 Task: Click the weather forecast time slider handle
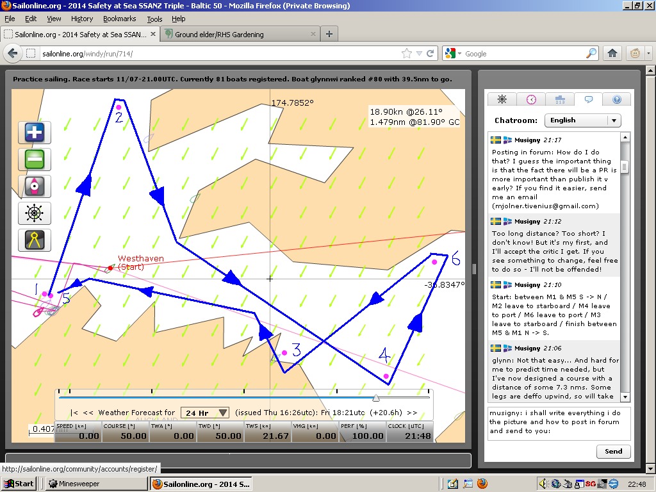click(376, 397)
